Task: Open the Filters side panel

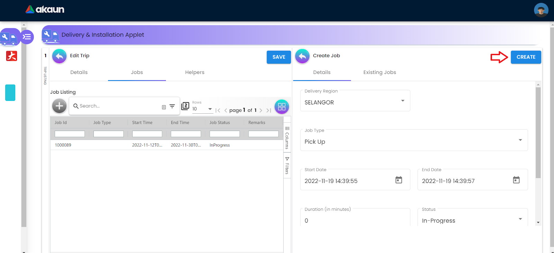Action: click(x=287, y=165)
